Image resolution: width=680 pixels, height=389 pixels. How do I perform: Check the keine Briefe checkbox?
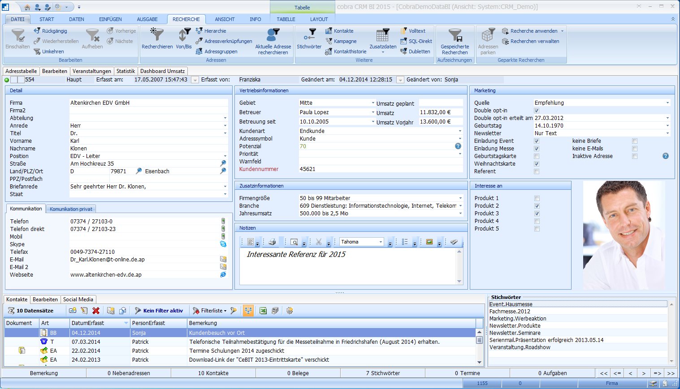coord(634,141)
